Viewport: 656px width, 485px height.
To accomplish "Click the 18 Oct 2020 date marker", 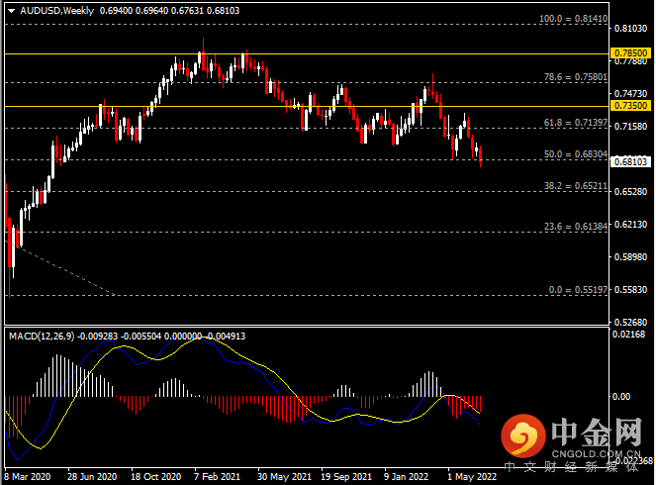I will (156, 475).
